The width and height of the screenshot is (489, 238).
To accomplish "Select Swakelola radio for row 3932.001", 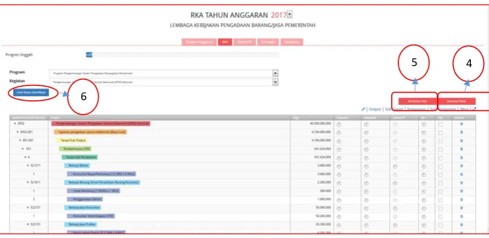I will pos(366,133).
